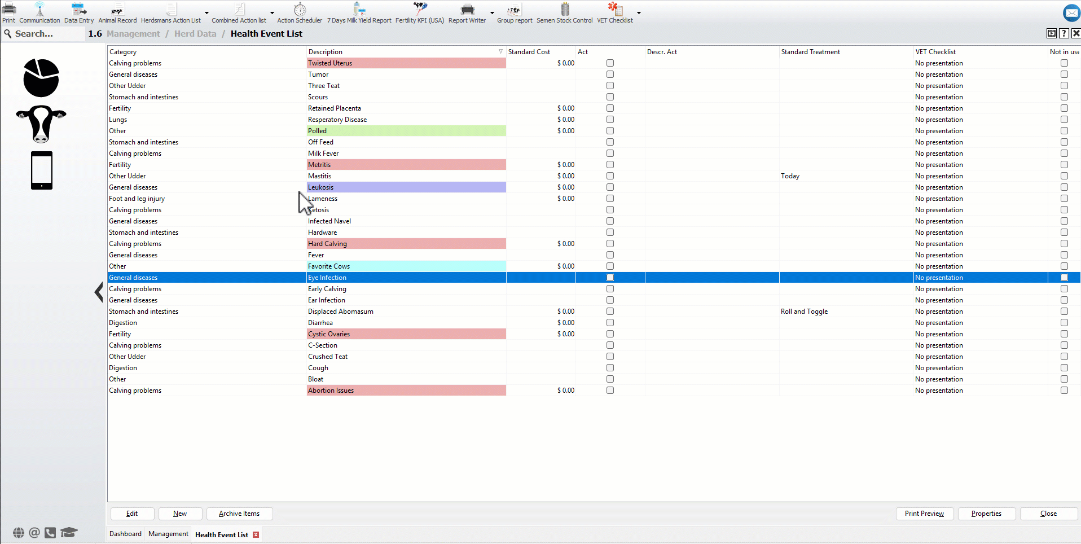Go to Management in the breadcrumb
The width and height of the screenshot is (1081, 544).
click(133, 34)
